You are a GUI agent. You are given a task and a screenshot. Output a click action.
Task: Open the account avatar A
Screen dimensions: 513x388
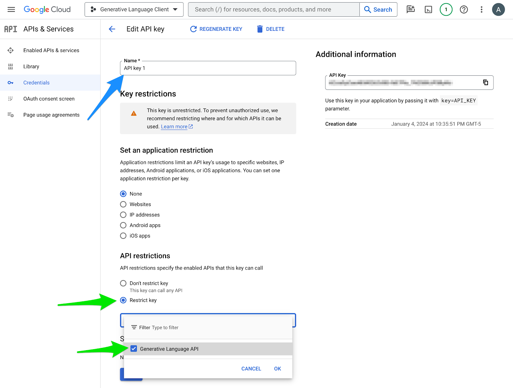498,10
